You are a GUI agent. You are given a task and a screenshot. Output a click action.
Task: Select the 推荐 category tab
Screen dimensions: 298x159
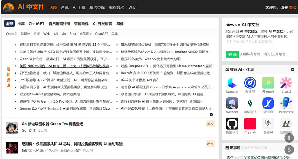[21, 24]
